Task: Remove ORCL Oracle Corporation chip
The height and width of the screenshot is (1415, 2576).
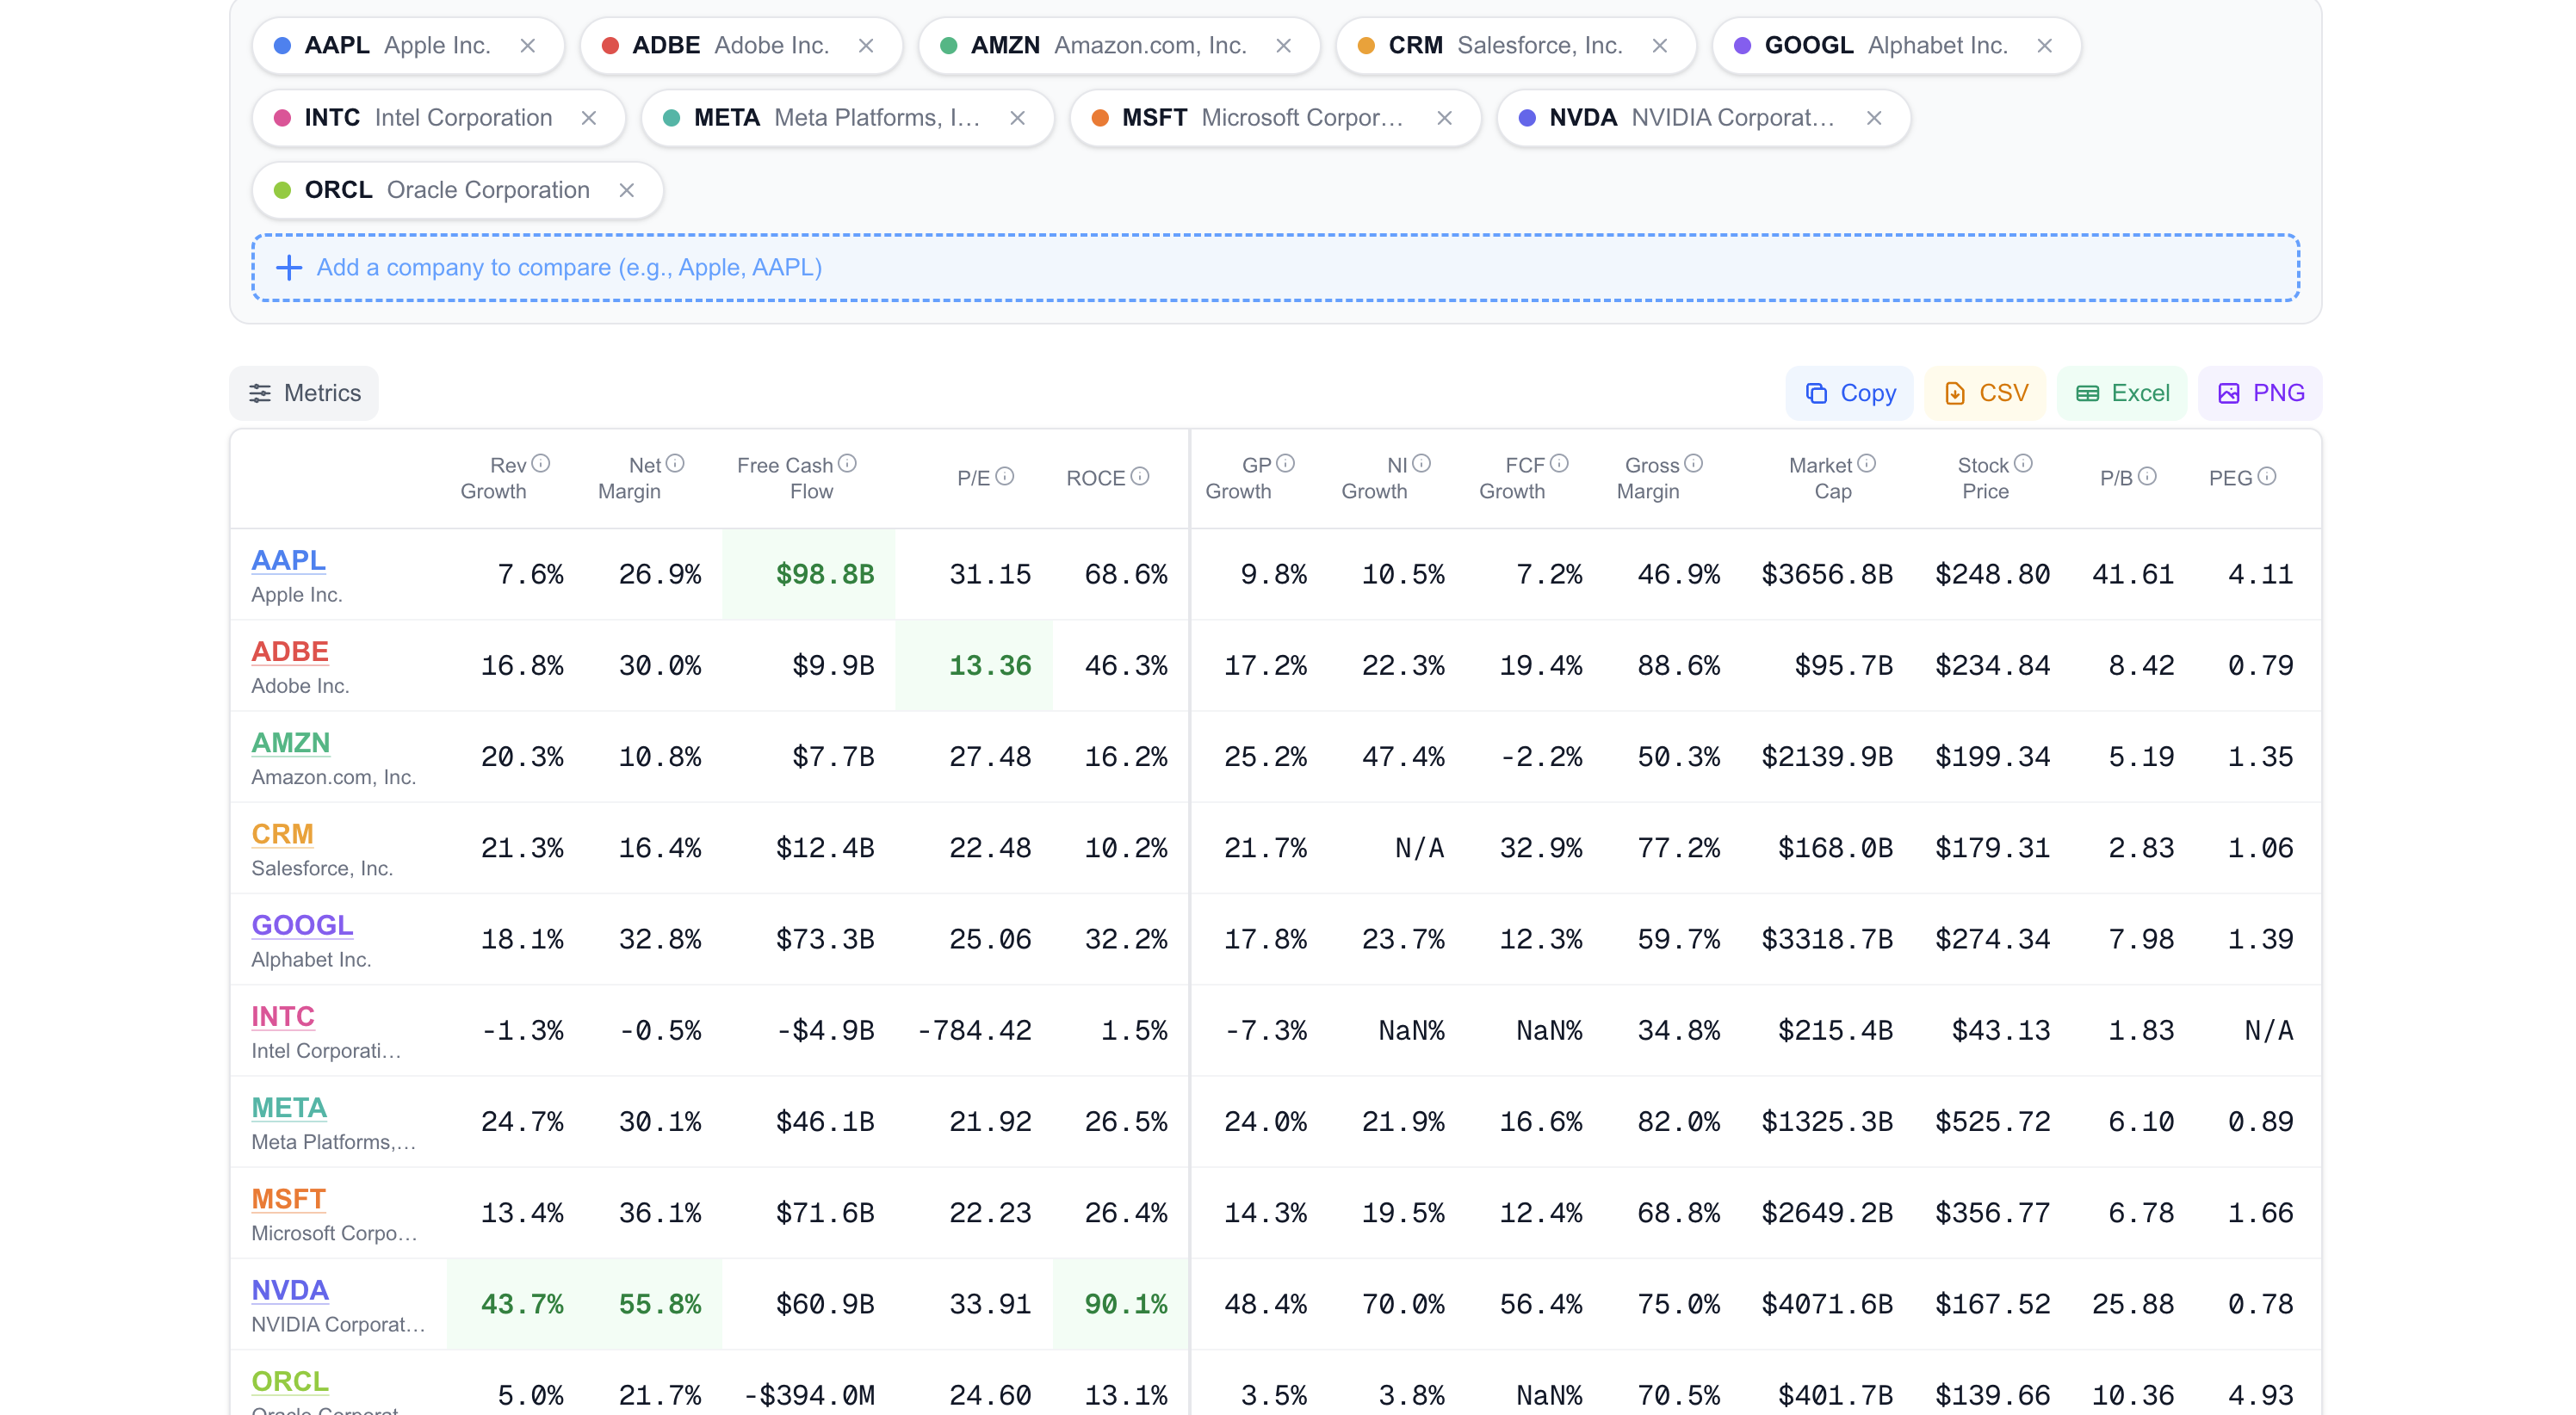Action: pos(627,190)
